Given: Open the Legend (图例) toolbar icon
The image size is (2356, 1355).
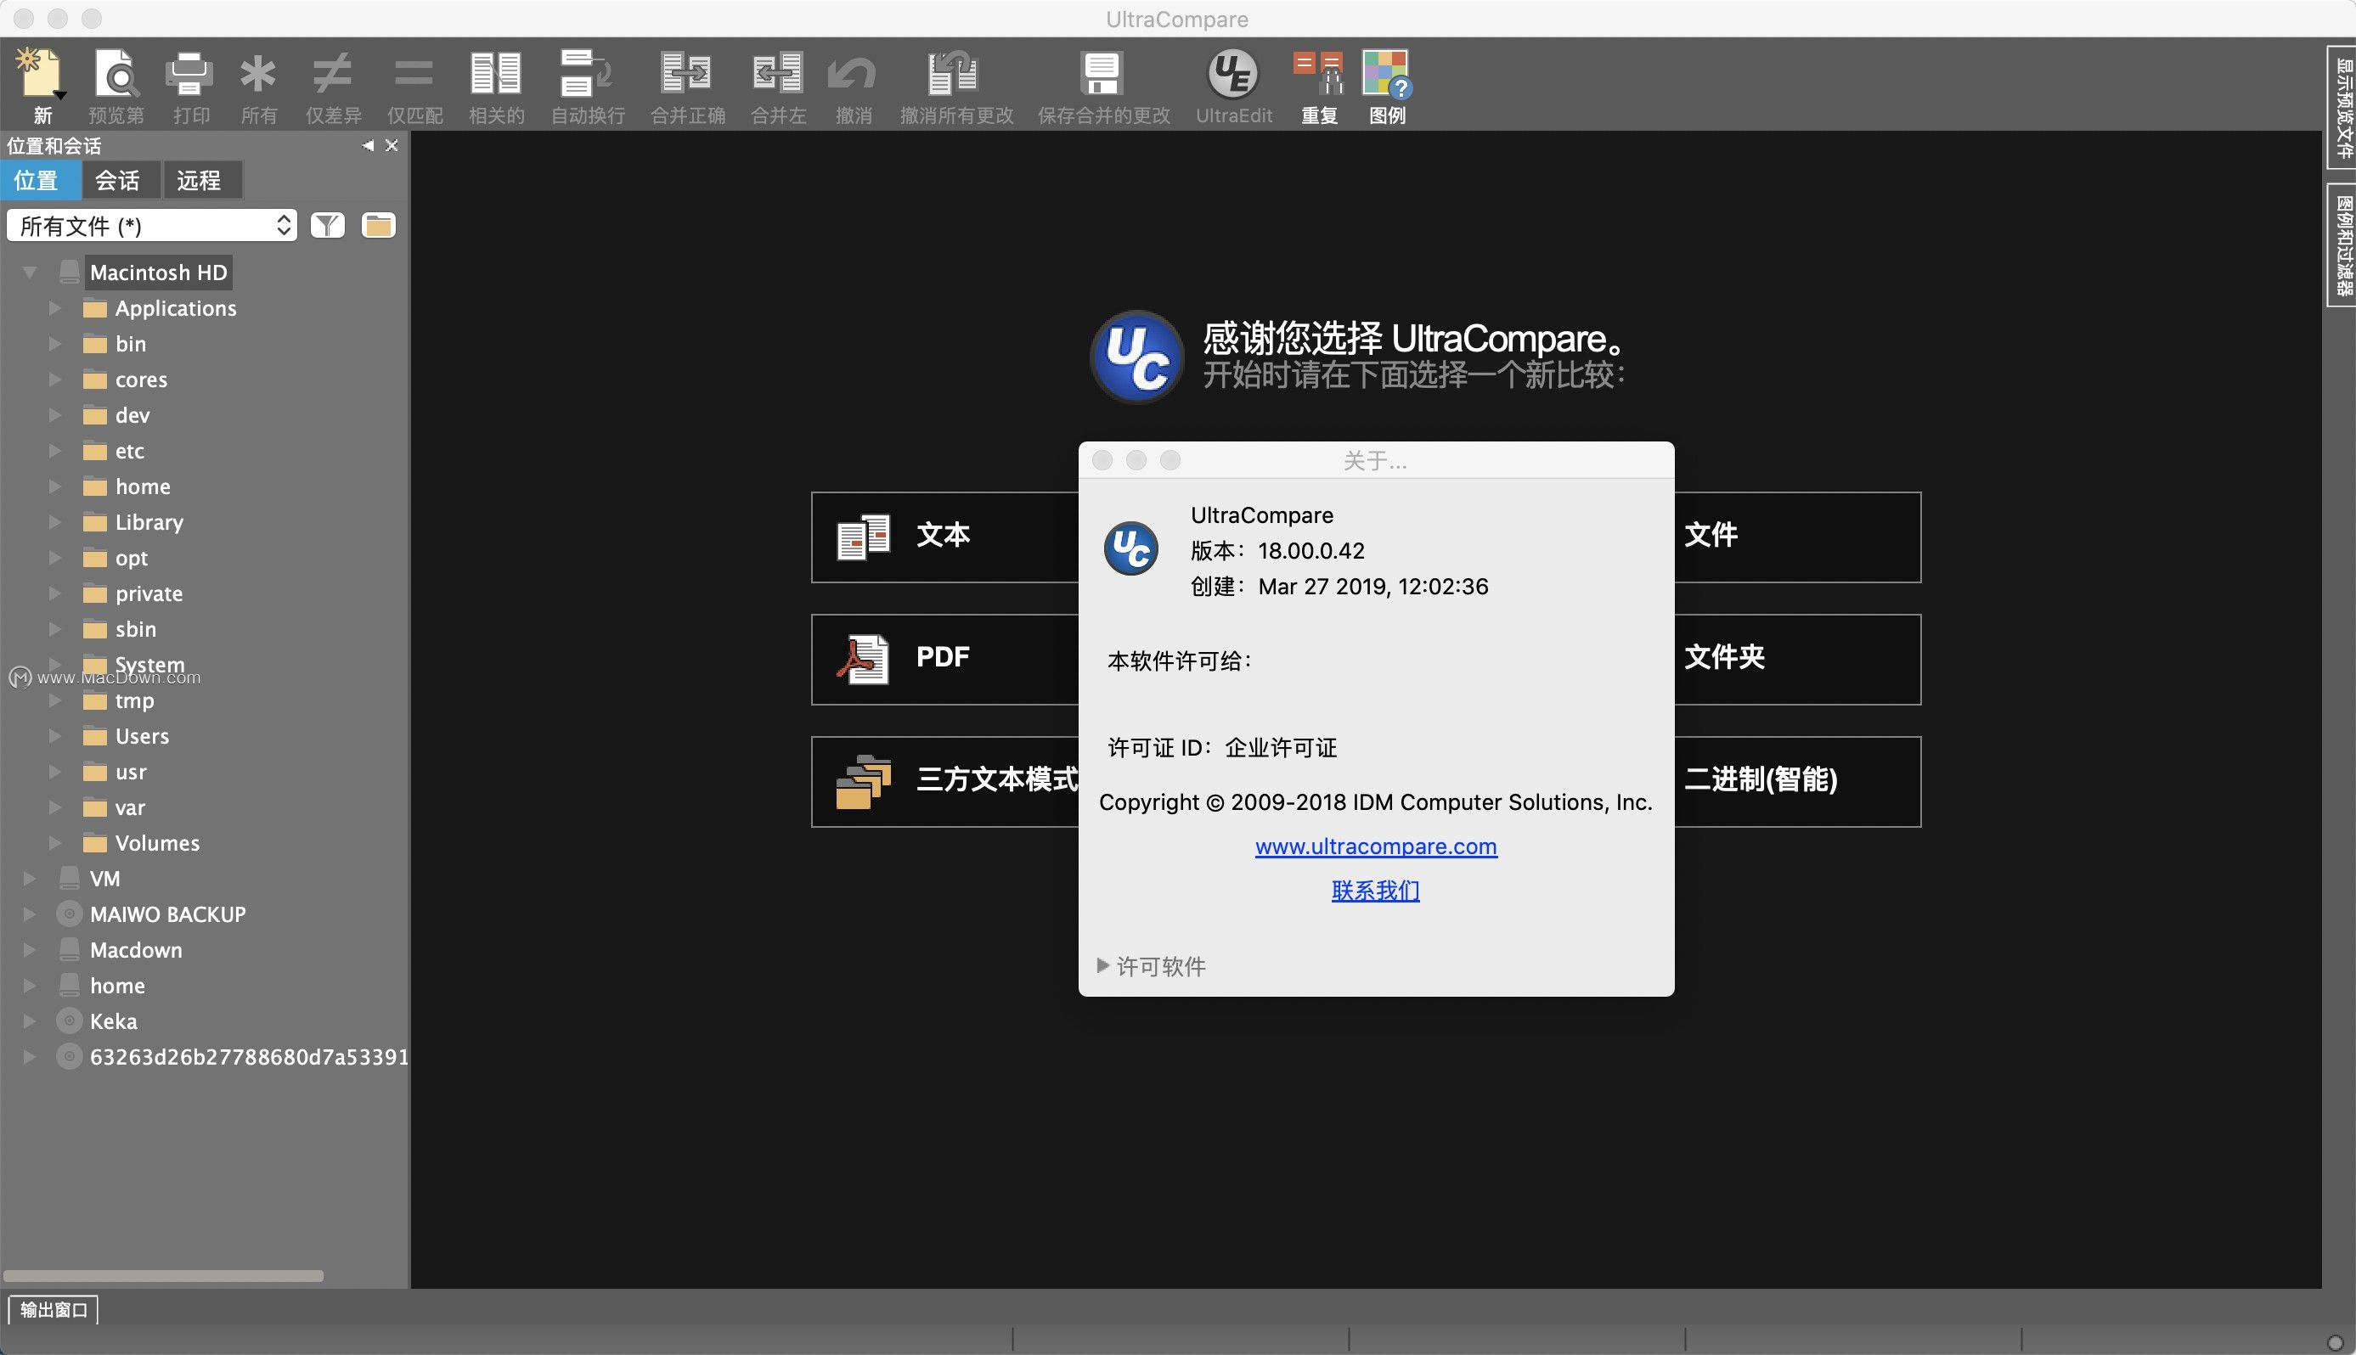Looking at the screenshot, I should pyautogui.click(x=1387, y=75).
